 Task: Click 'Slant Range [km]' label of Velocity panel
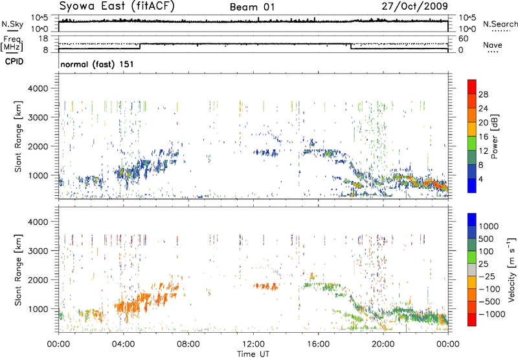pyautogui.click(x=18, y=270)
